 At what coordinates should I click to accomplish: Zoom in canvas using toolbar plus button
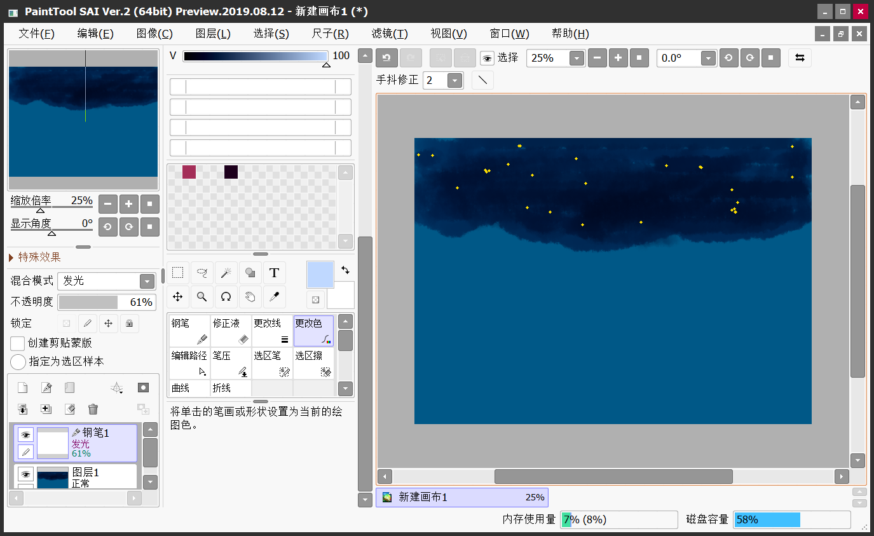click(x=618, y=58)
